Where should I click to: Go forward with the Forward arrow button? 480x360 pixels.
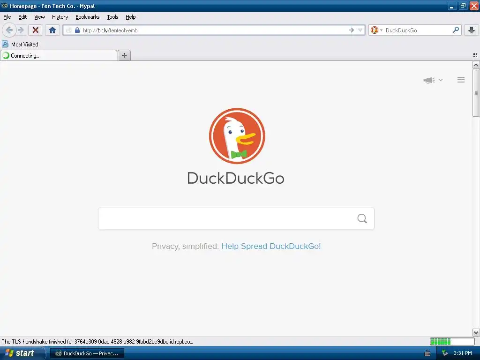(x=21, y=30)
